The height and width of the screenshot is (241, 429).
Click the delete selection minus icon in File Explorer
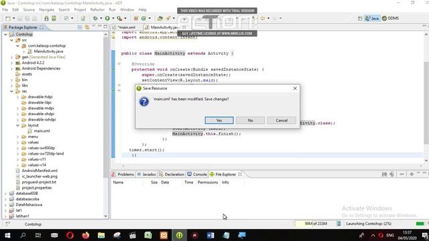pyautogui.click(x=402, y=174)
